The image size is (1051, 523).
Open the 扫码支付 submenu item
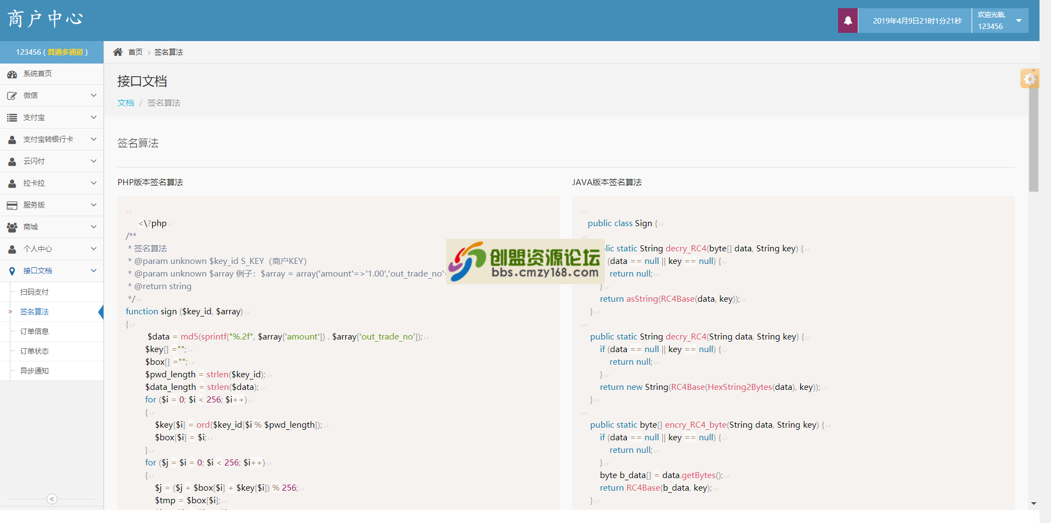(x=51, y=292)
